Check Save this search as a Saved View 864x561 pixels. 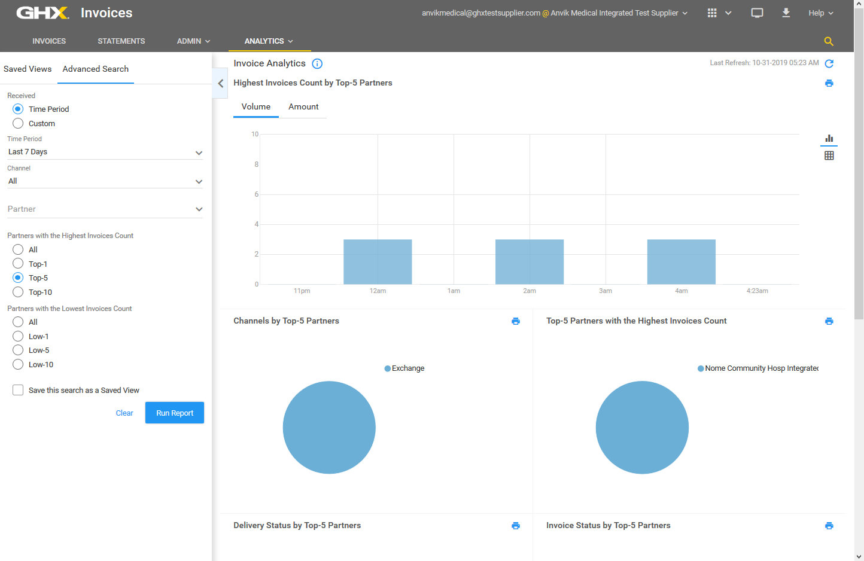(18, 390)
